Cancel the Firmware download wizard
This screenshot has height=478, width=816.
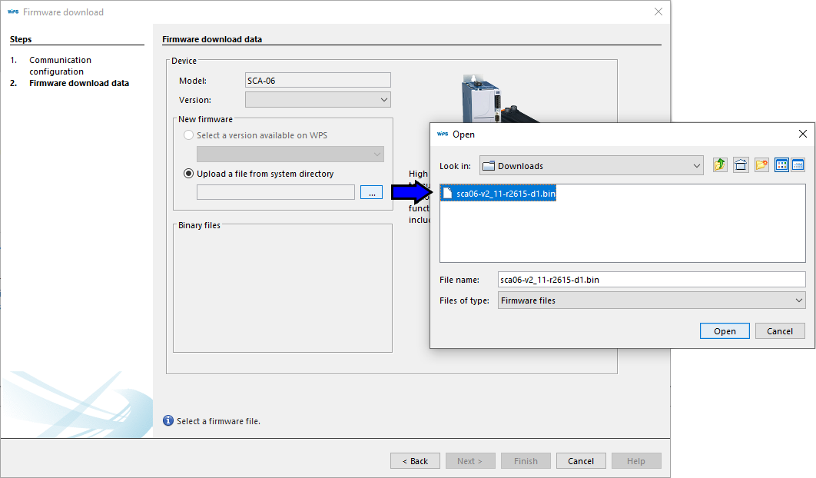coord(580,461)
